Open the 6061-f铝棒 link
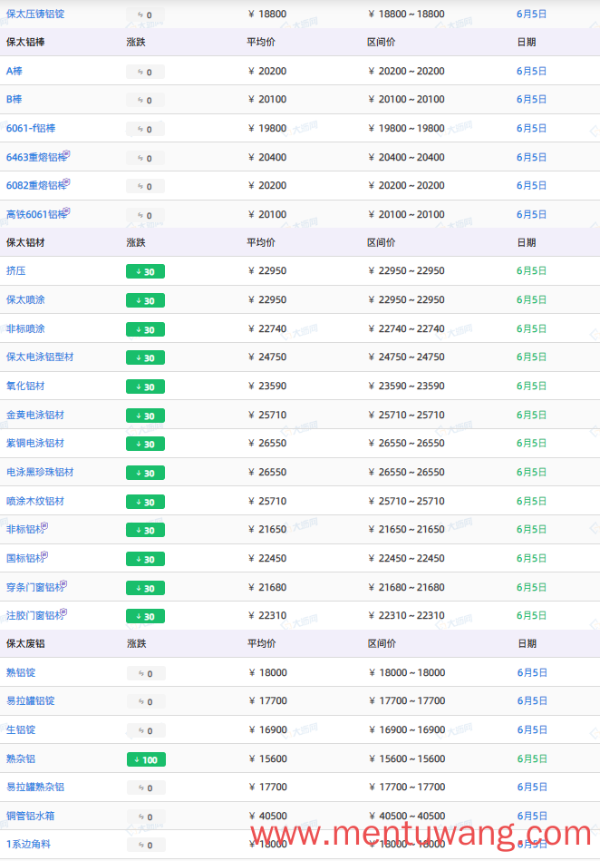The image size is (600, 861). point(31,128)
